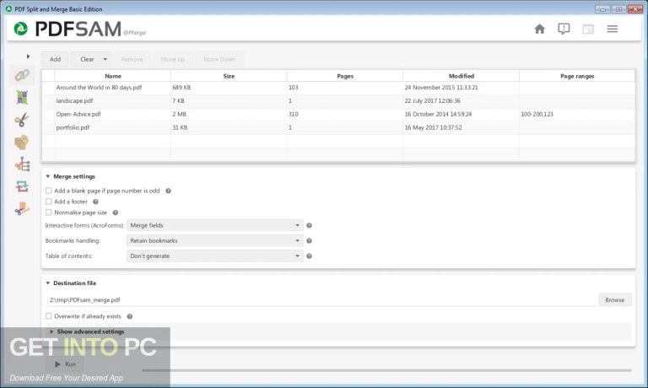The width and height of the screenshot is (648, 388).
Task: Open the Split by size tool in sidebar
Action: point(22,209)
